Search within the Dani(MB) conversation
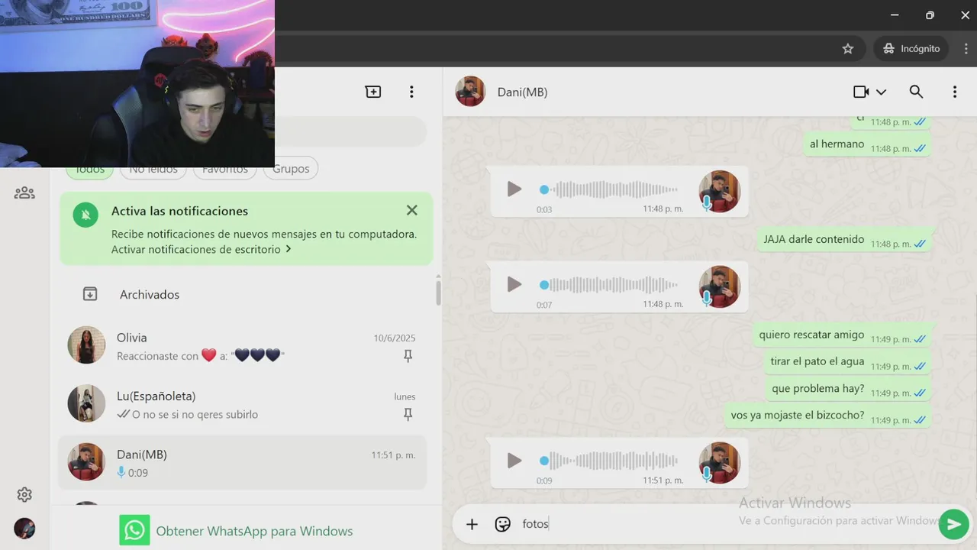 click(916, 92)
